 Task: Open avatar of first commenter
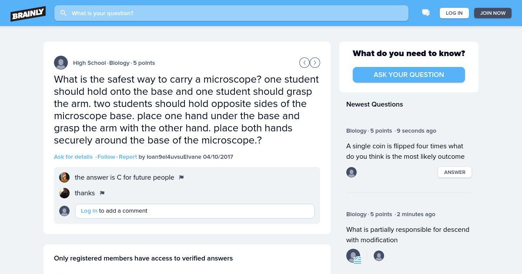point(64,177)
